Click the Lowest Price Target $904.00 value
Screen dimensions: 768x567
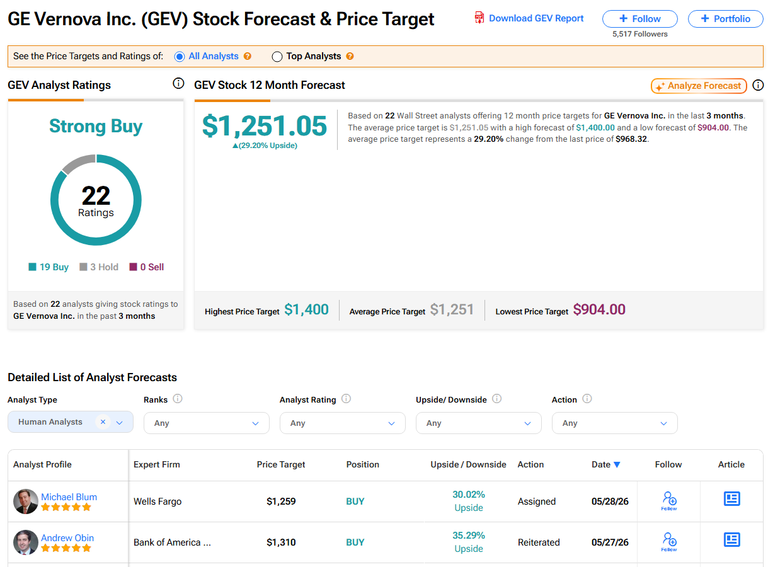pyautogui.click(x=599, y=310)
